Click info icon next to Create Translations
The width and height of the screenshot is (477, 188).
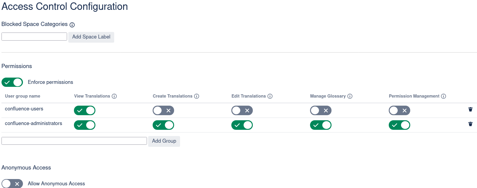point(196,96)
